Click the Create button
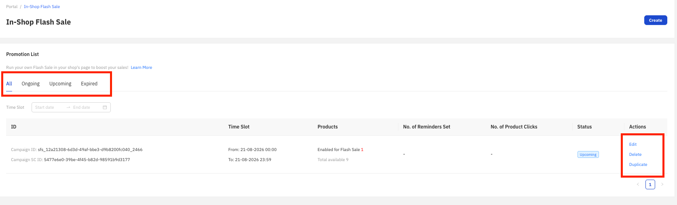 655,20
